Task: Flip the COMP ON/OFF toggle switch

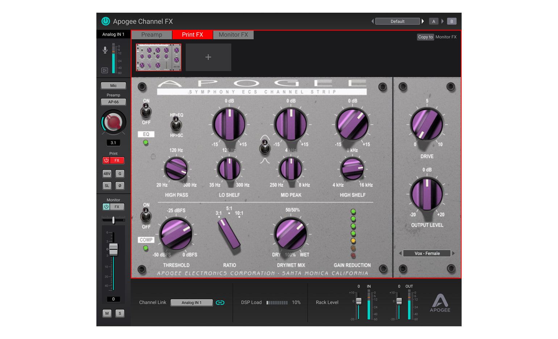Action: (x=146, y=215)
